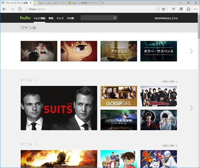Open the Death Note drama thumbnail
This screenshot has width=200, height=168.
159,120
